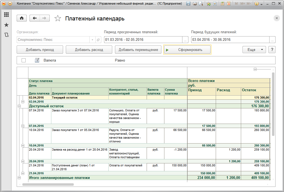The image size is (284, 192).
Task: Click the Print icon in title bar
Action: 195,4
